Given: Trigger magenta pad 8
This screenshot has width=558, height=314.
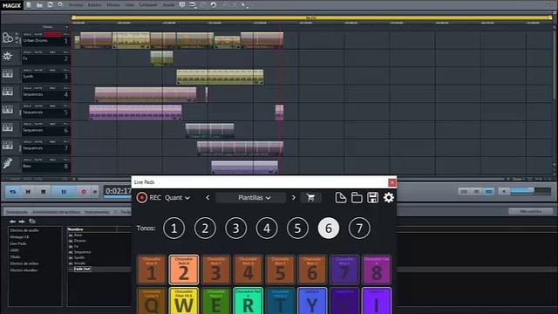Looking at the screenshot, I should click(377, 270).
